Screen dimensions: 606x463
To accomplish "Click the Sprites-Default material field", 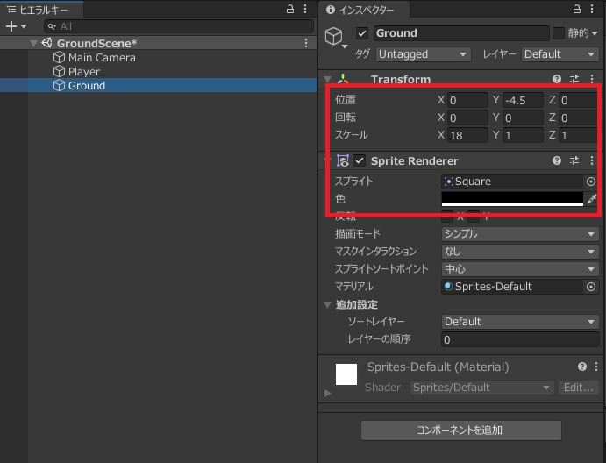I will [x=511, y=287].
